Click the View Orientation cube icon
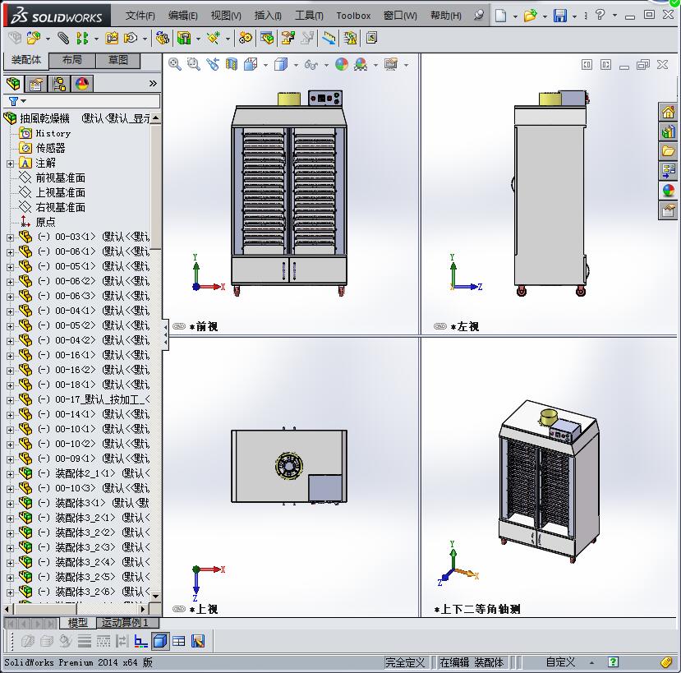Screen dimensions: 681x673 (x=251, y=64)
